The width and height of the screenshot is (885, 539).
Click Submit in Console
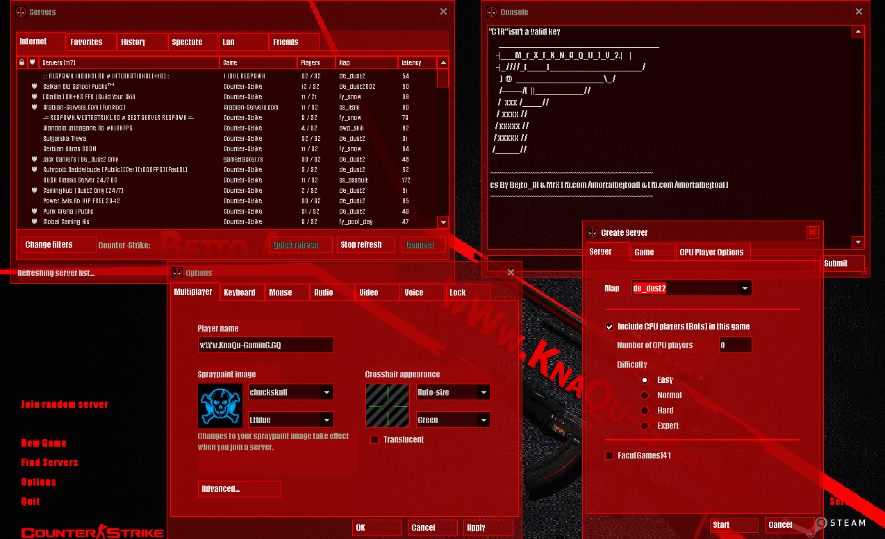843,264
